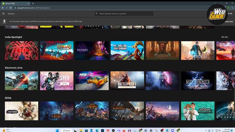The width and height of the screenshot is (235, 132).
Task: Open the notification badge in the taskbar corner
Action: [232, 131]
